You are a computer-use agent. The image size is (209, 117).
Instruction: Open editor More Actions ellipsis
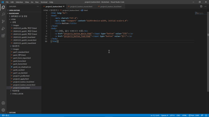(205, 6)
